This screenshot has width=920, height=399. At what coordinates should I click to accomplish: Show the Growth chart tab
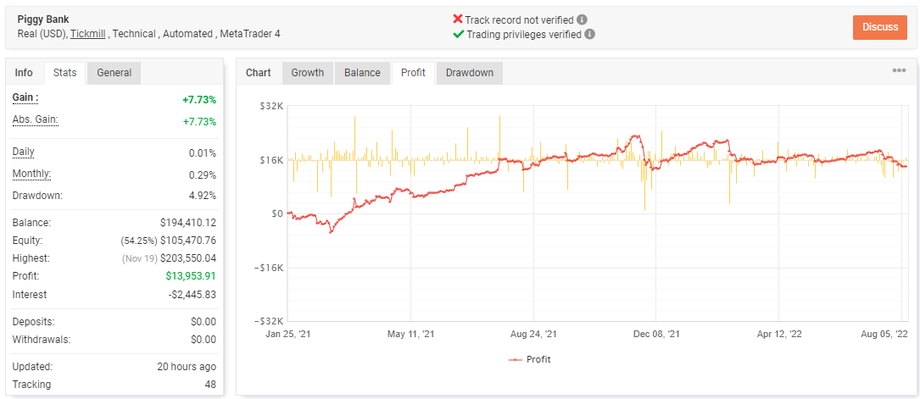click(308, 73)
